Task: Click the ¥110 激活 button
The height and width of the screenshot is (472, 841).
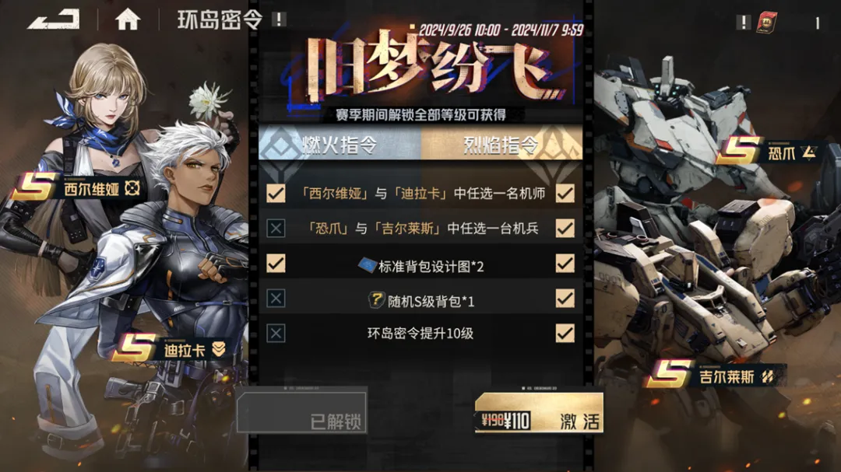Action: coord(539,414)
